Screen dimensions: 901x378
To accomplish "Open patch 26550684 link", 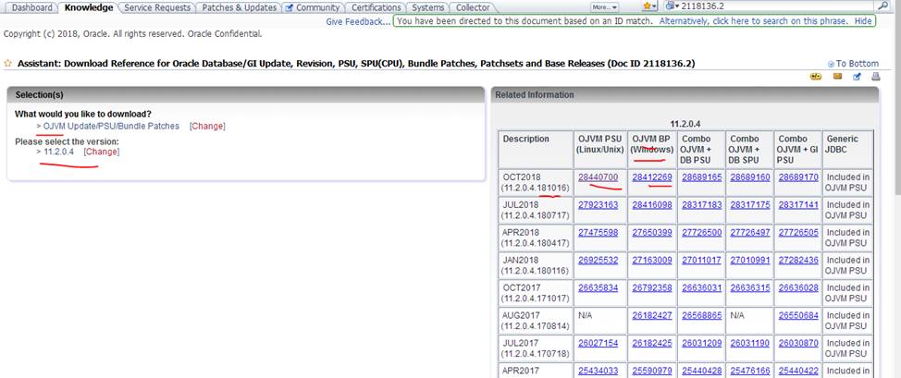I will click(798, 315).
